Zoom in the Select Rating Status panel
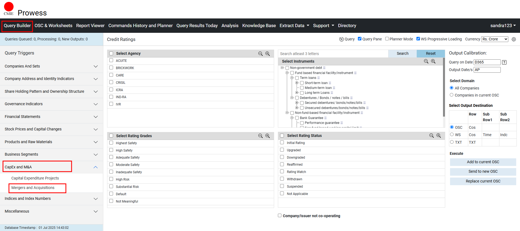This screenshot has height=231, width=520. point(439,136)
